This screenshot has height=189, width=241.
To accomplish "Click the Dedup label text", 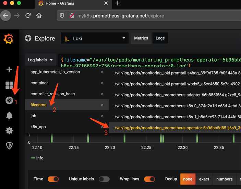I will click(171, 179).
